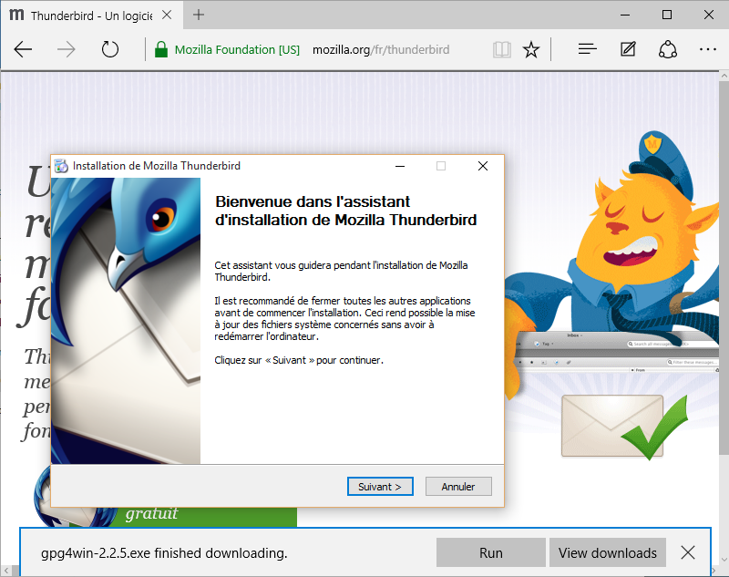Open reading view book icon
This screenshot has width=729, height=577.
(x=502, y=49)
